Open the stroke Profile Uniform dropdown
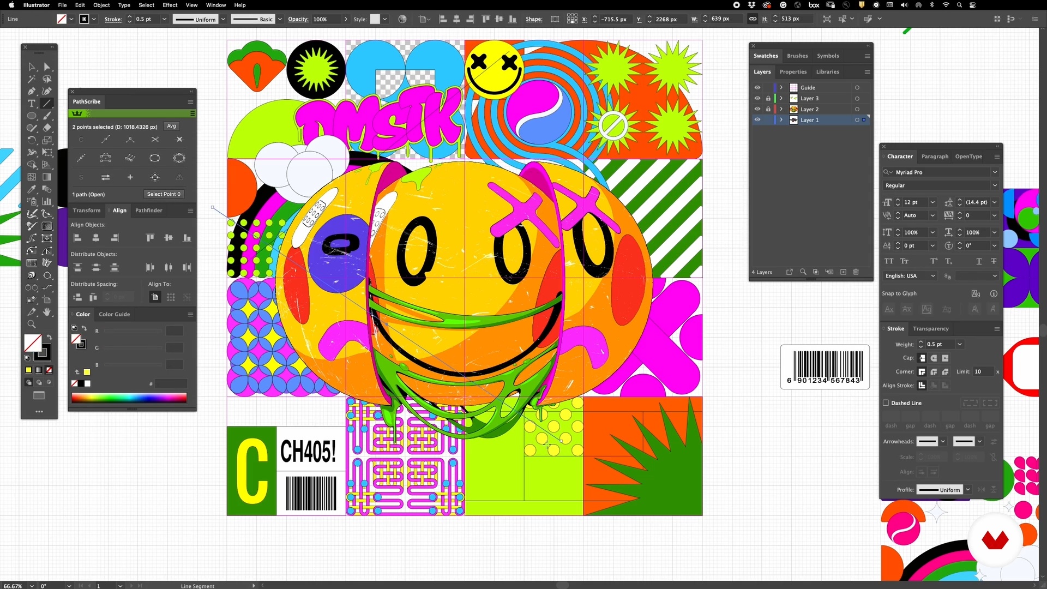This screenshot has height=589, width=1047. click(968, 490)
